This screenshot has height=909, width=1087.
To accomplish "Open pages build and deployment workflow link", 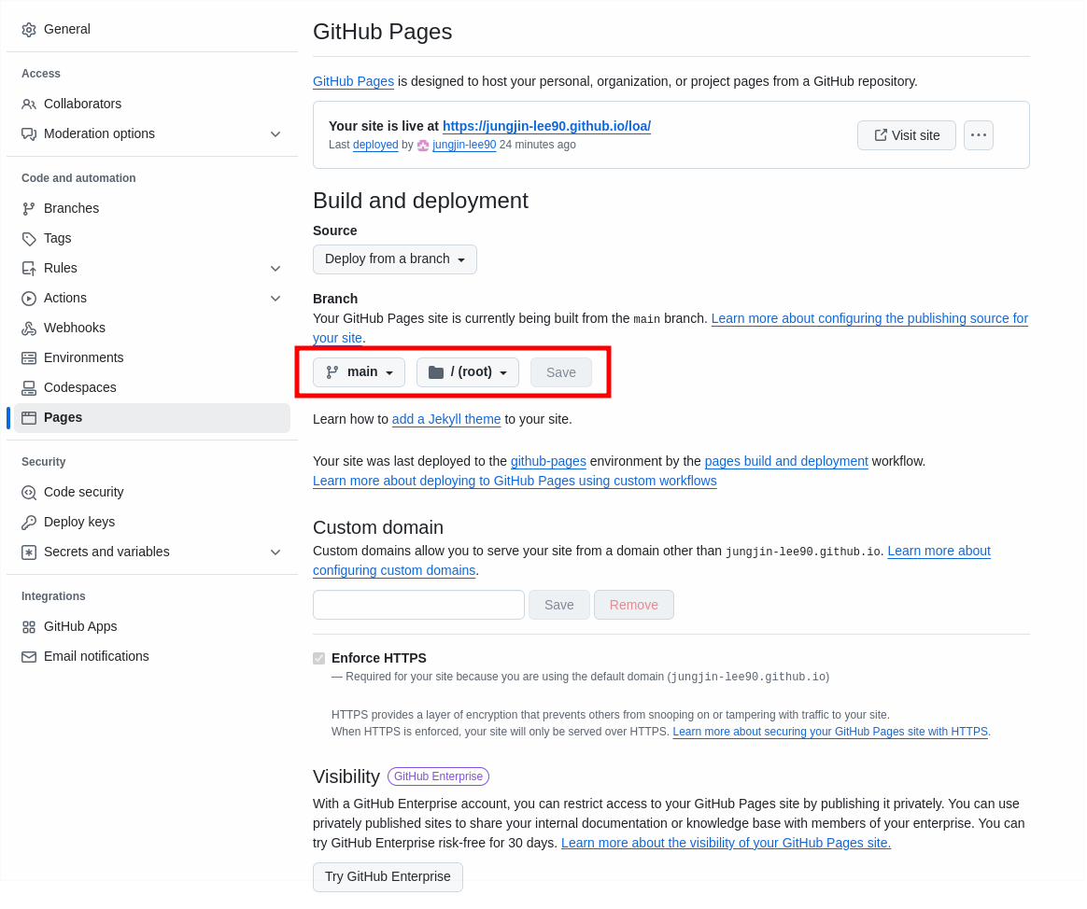I will pyautogui.click(x=786, y=461).
